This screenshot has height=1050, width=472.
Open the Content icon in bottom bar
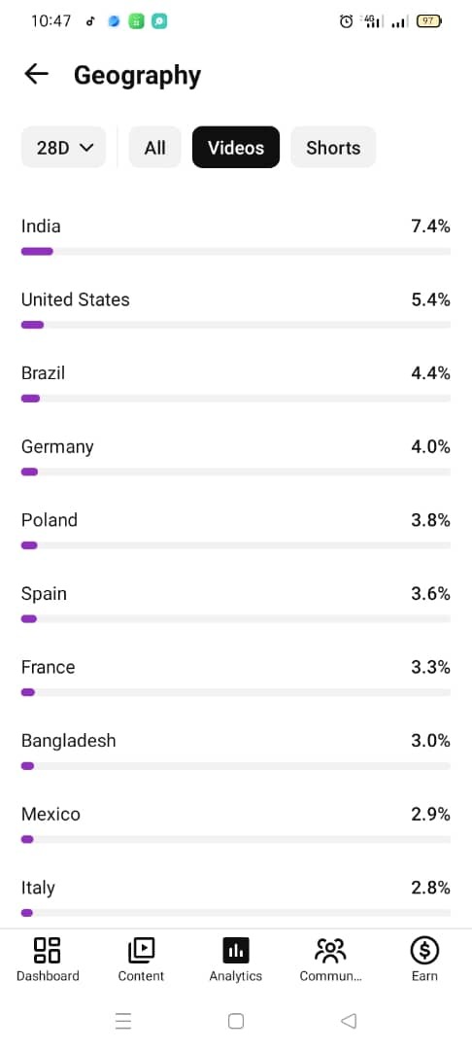141,950
